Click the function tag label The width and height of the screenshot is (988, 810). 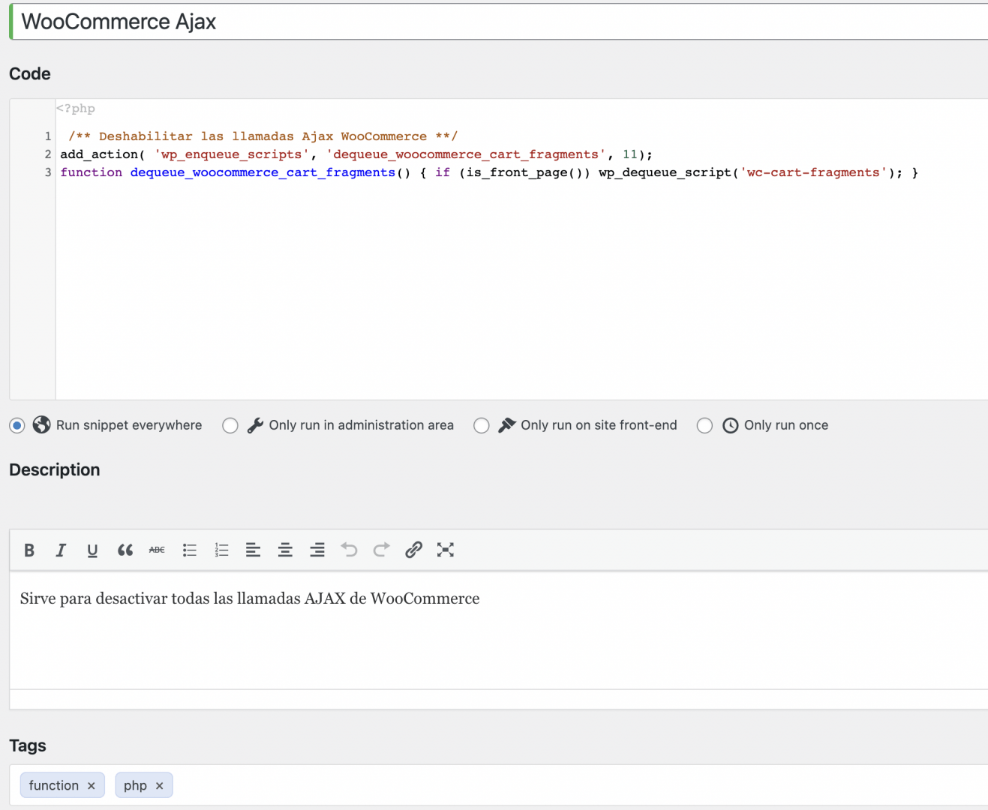pos(54,785)
